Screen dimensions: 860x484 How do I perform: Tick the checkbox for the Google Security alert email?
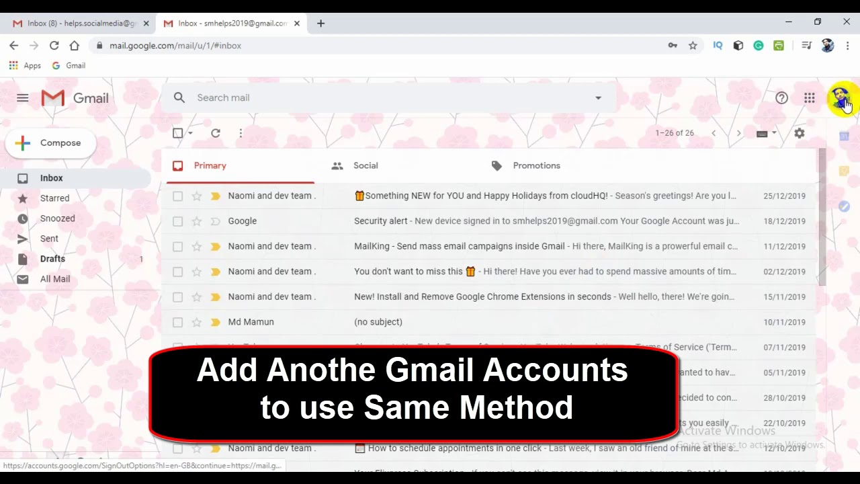tap(177, 221)
